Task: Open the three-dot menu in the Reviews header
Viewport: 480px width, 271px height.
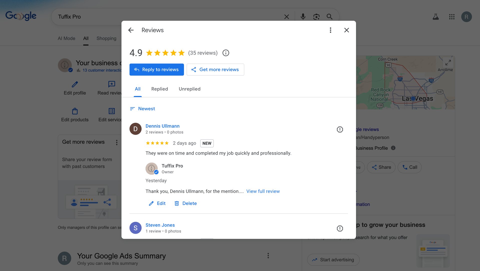Action: pos(330,30)
